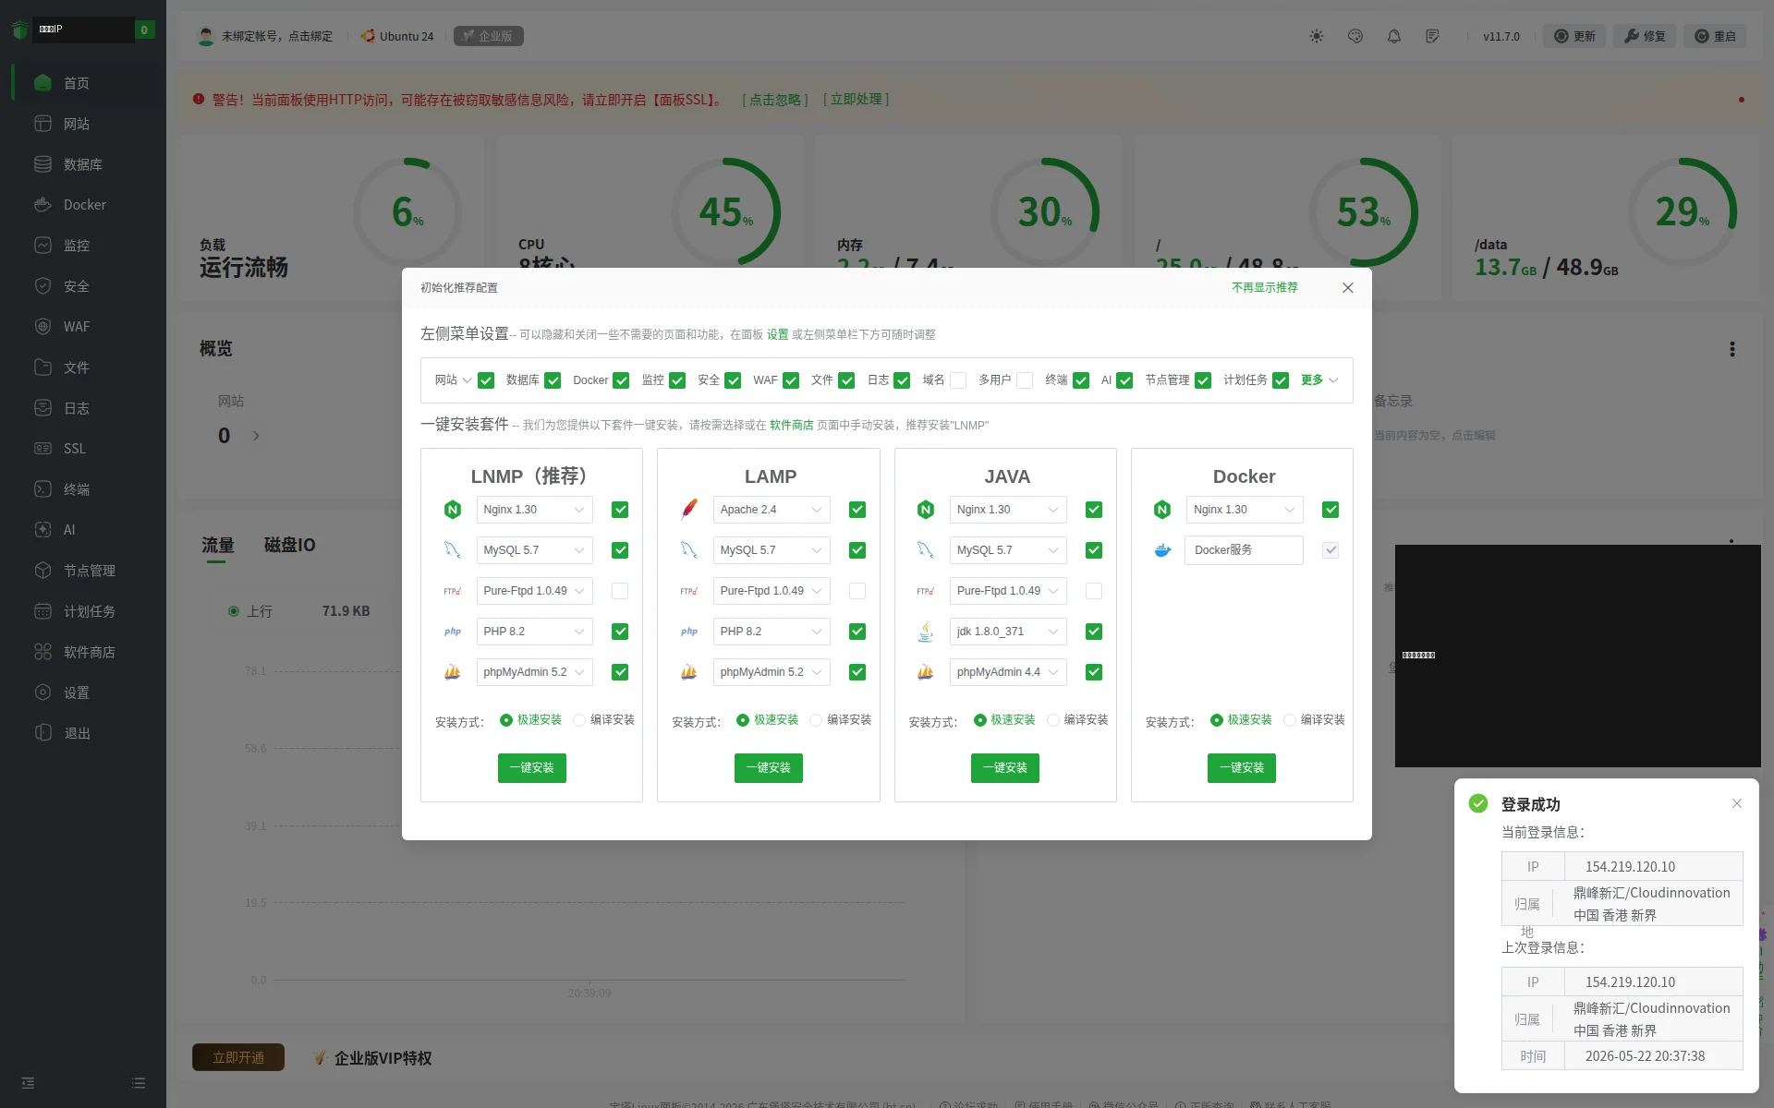Open the software store sidebar icon
The image size is (1774, 1108).
(43, 651)
